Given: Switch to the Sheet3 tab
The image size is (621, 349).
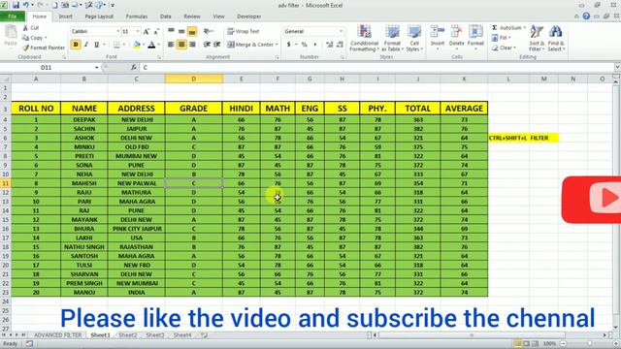Looking at the screenshot, I should (x=155, y=335).
